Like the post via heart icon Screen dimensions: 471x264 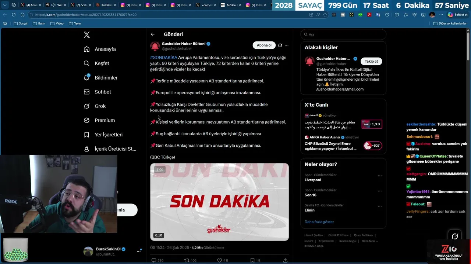[220, 260]
